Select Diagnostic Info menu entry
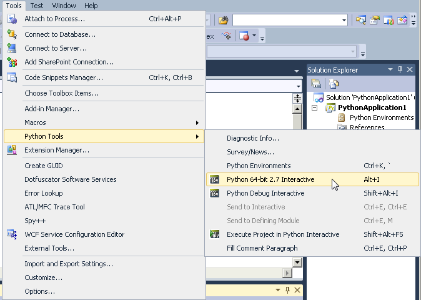421x300 pixels. point(312,138)
